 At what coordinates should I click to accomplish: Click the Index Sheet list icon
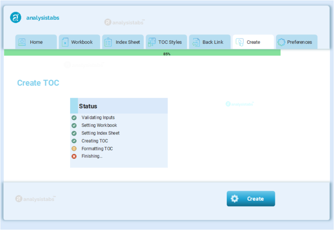[108, 42]
